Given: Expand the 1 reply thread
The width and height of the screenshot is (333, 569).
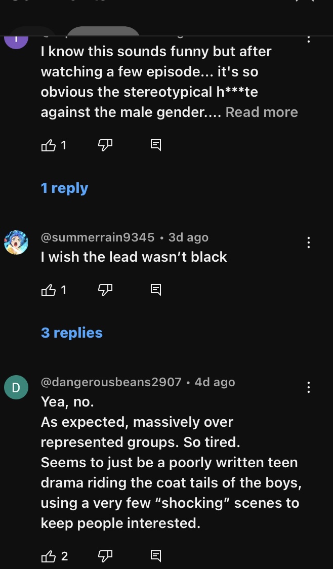Looking at the screenshot, I should tap(65, 188).
